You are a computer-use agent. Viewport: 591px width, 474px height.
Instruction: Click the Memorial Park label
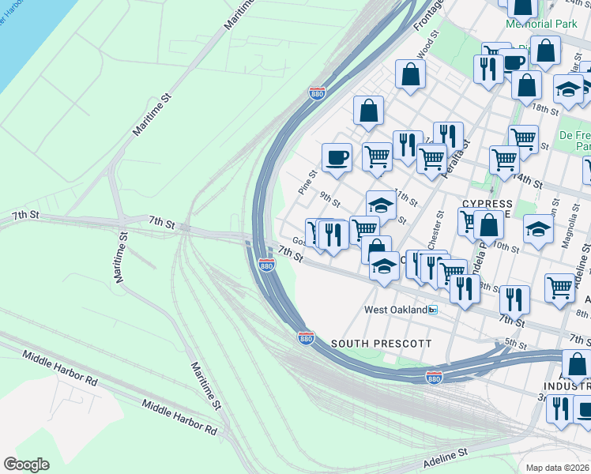click(x=541, y=24)
